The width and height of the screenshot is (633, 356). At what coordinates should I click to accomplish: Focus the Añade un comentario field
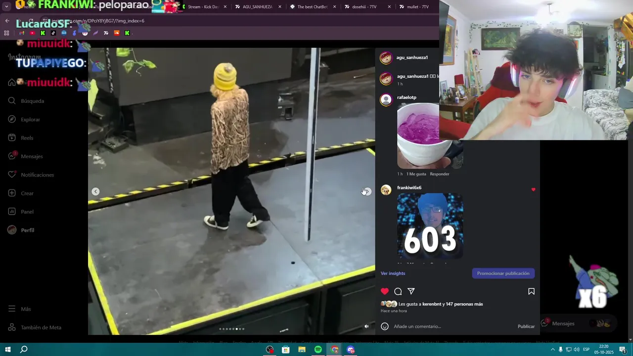[452, 326]
